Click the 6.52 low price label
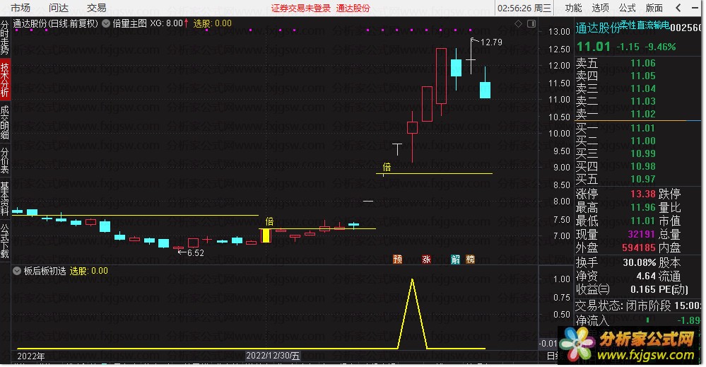 pos(196,253)
